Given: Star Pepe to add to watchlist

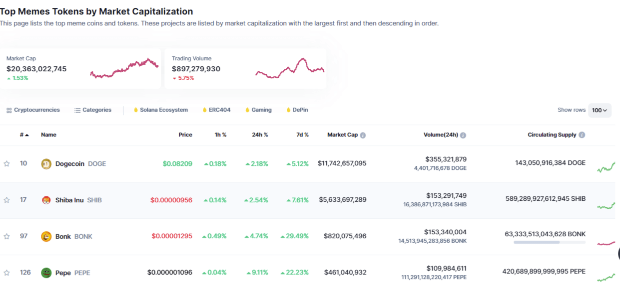Looking at the screenshot, I should [6, 273].
